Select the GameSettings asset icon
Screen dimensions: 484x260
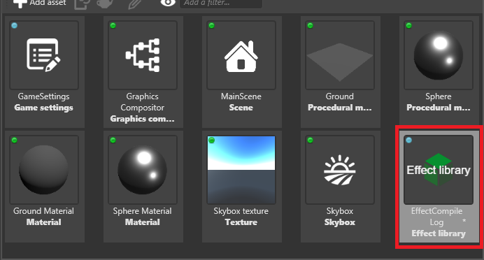pyautogui.click(x=44, y=55)
